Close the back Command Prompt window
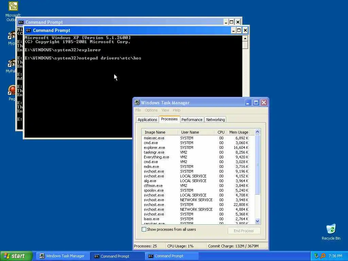 point(238,22)
